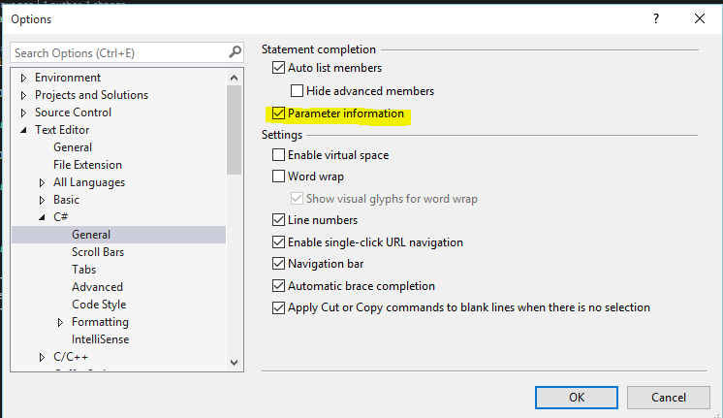Disable Line numbers checkbox
Image resolution: width=723 pixels, height=418 pixels.
278,219
